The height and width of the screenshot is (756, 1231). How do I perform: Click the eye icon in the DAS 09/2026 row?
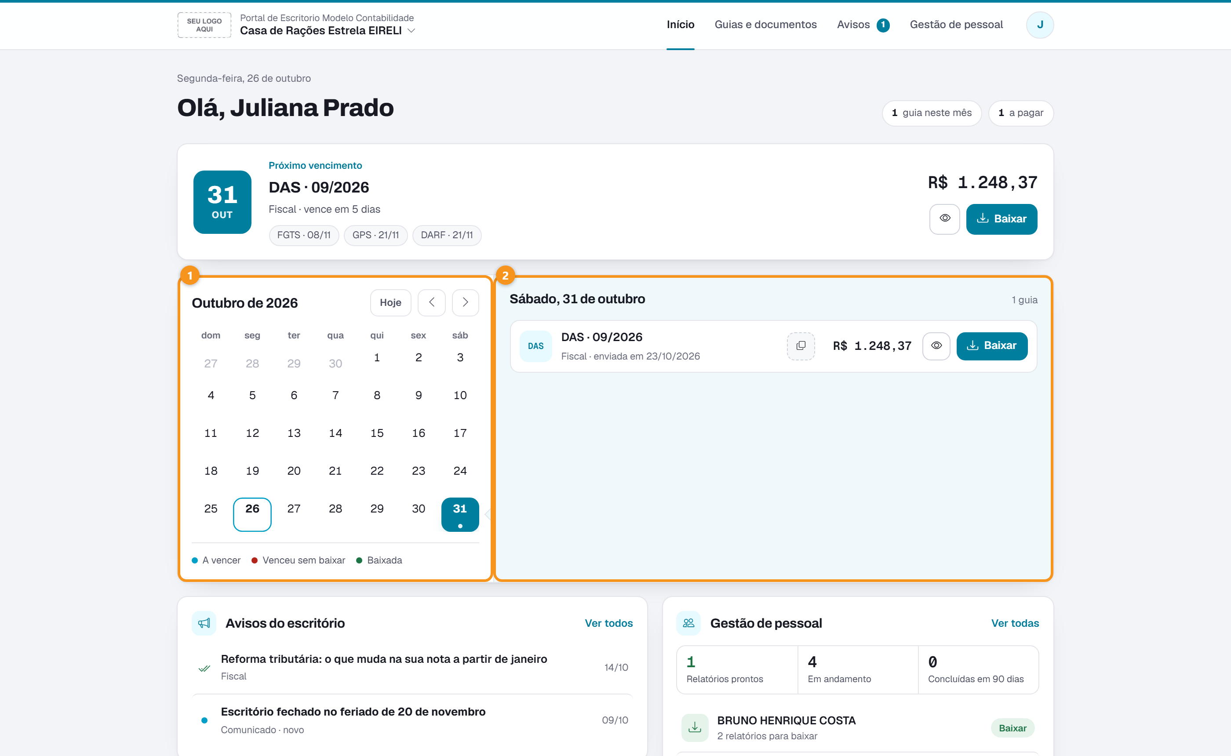coord(936,346)
